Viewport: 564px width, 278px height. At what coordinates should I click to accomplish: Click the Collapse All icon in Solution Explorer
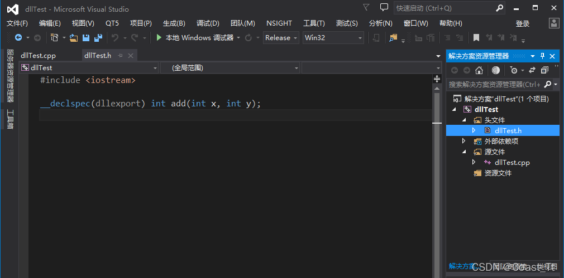click(x=545, y=70)
